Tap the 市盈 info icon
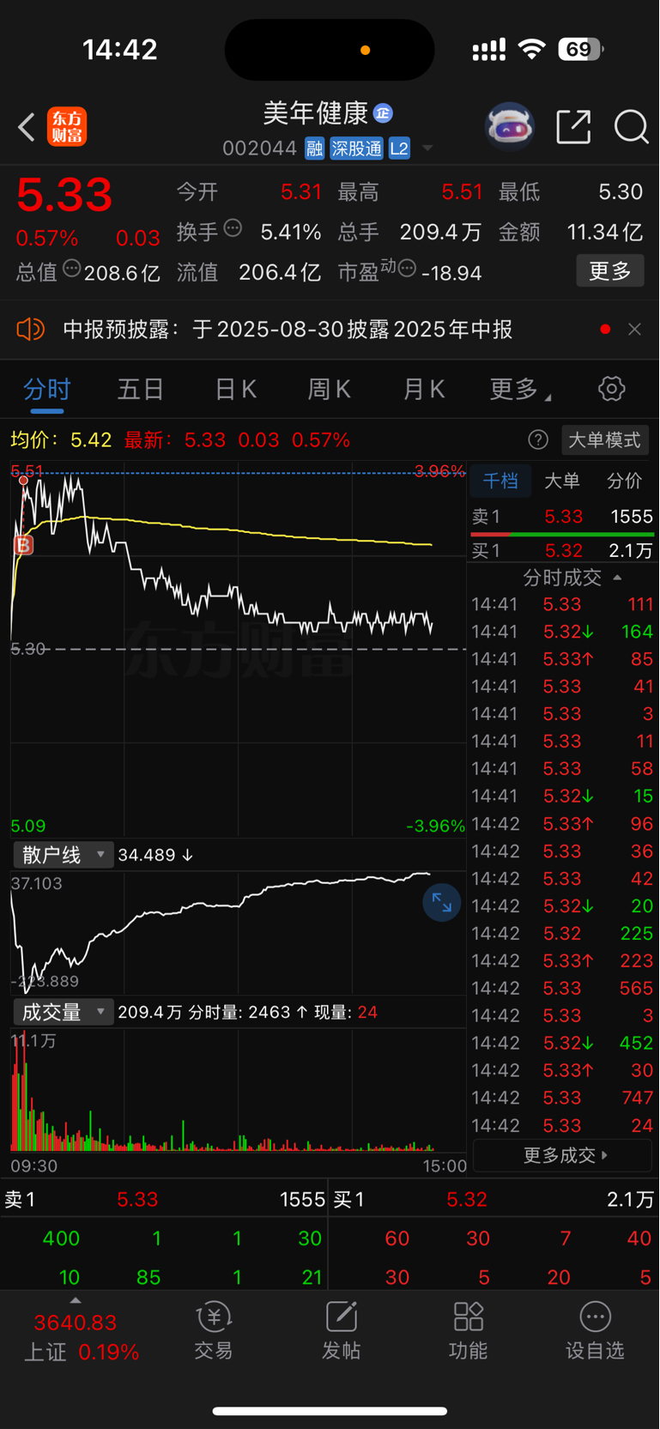 [x=407, y=269]
